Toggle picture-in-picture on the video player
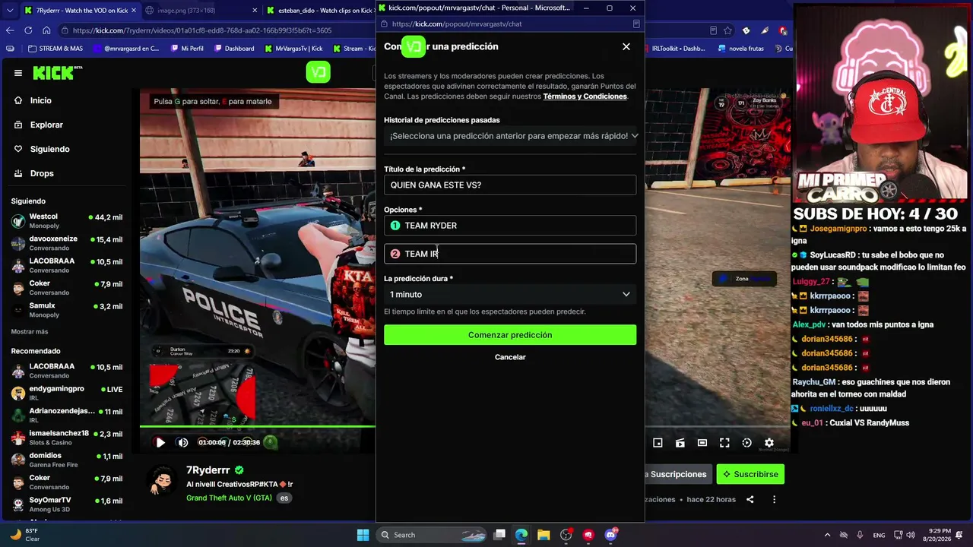The width and height of the screenshot is (973, 547). pyautogui.click(x=658, y=443)
